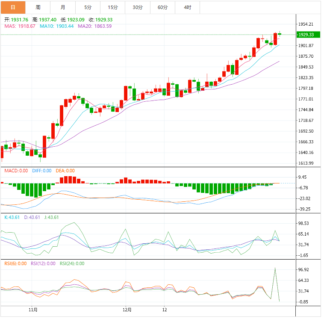Switch to the 周 (weekly) tab
Image resolution: width=324 pixels, height=319 pixels.
[38, 7]
